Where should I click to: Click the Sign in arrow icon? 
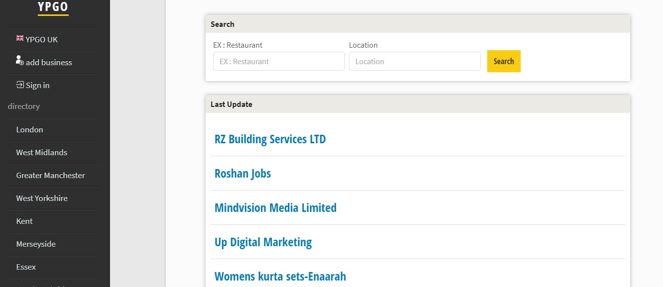pos(20,85)
